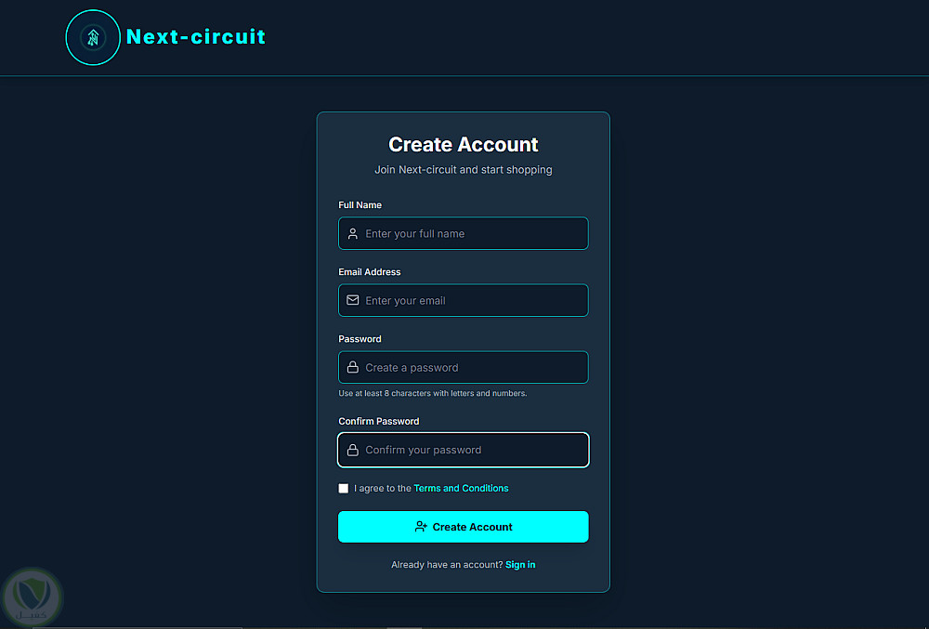929x629 pixels.
Task: Click the lock icon in Password field
Action: click(x=353, y=368)
